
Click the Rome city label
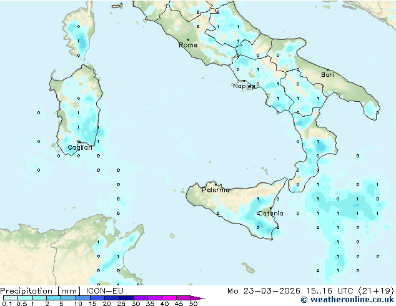point(188,45)
